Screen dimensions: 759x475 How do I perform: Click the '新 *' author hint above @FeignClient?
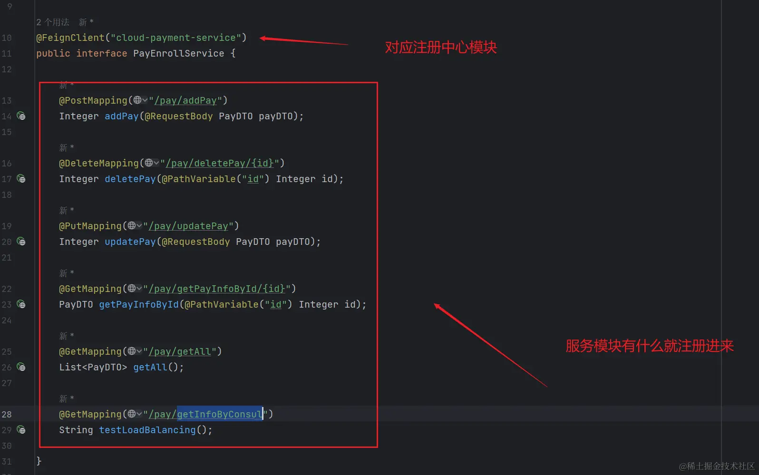point(86,22)
